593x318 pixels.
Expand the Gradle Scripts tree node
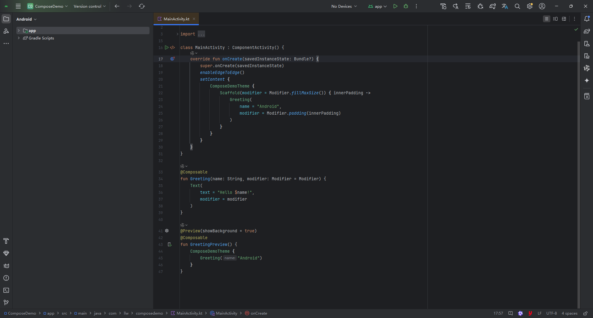pyautogui.click(x=19, y=38)
